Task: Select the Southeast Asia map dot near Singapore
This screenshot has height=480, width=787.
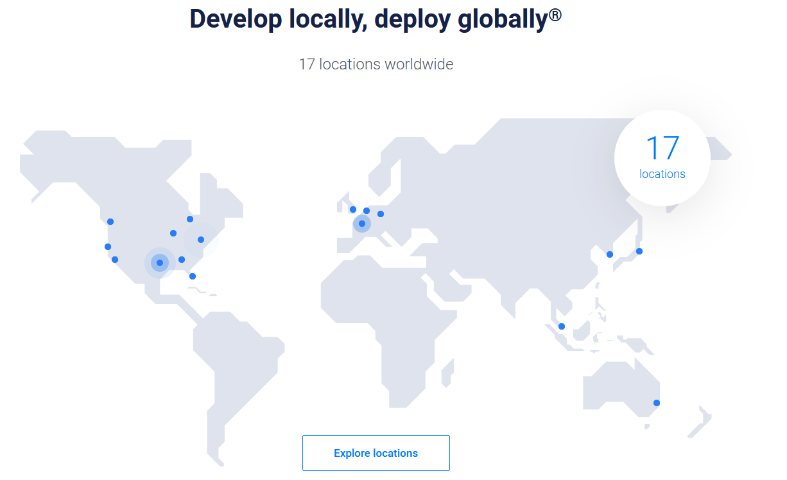Action: coord(562,326)
